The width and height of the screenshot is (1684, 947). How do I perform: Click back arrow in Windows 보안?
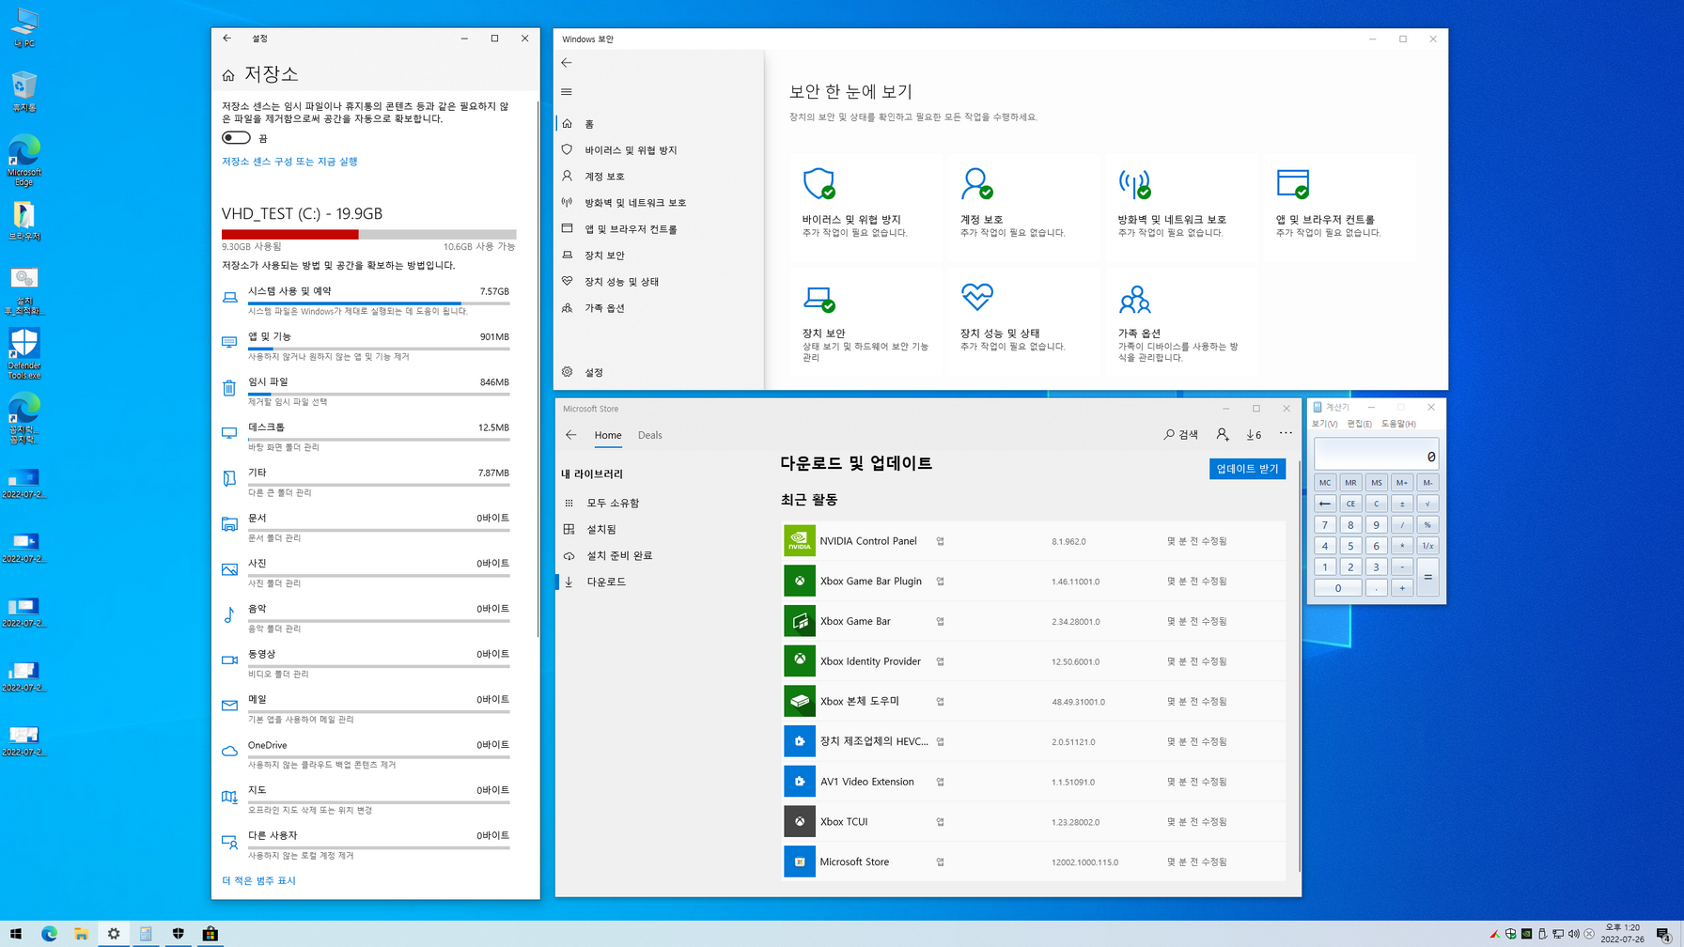click(567, 63)
